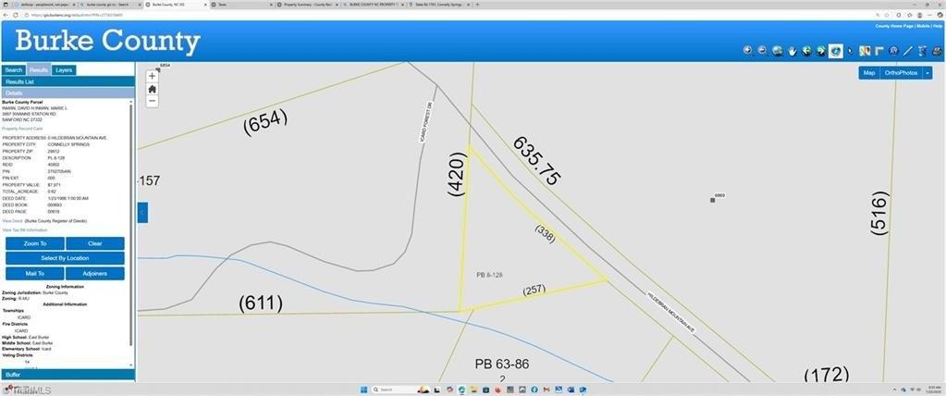
Task: Click the PB 63-86 parcel label
Action: (502, 364)
